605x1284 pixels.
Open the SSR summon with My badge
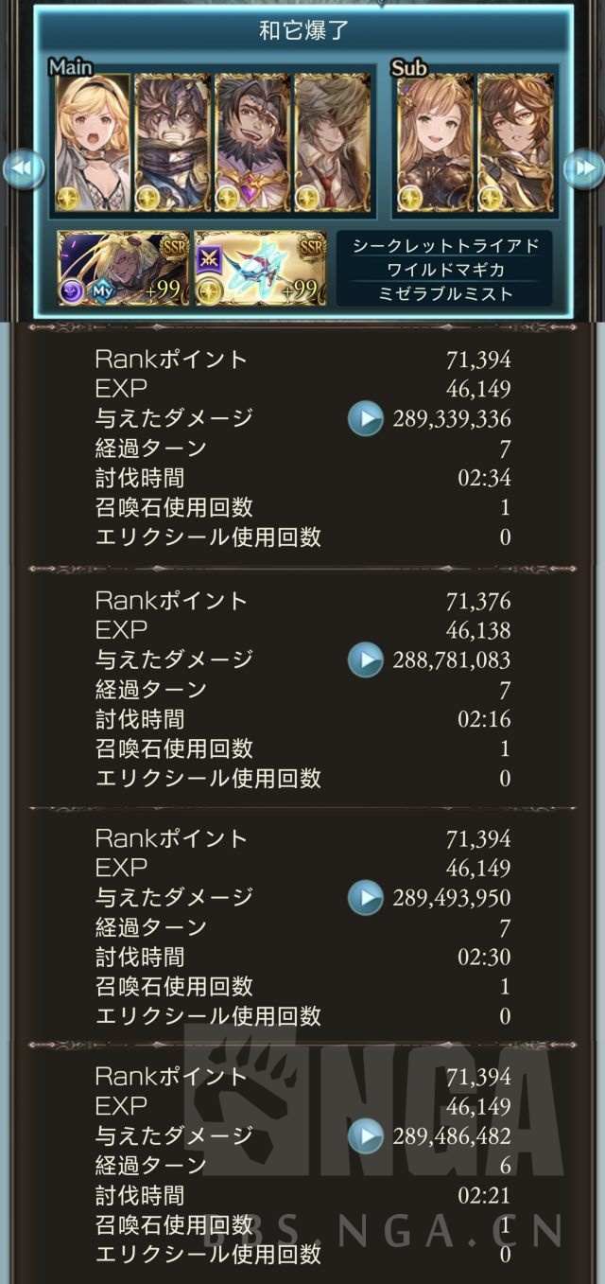point(123,269)
